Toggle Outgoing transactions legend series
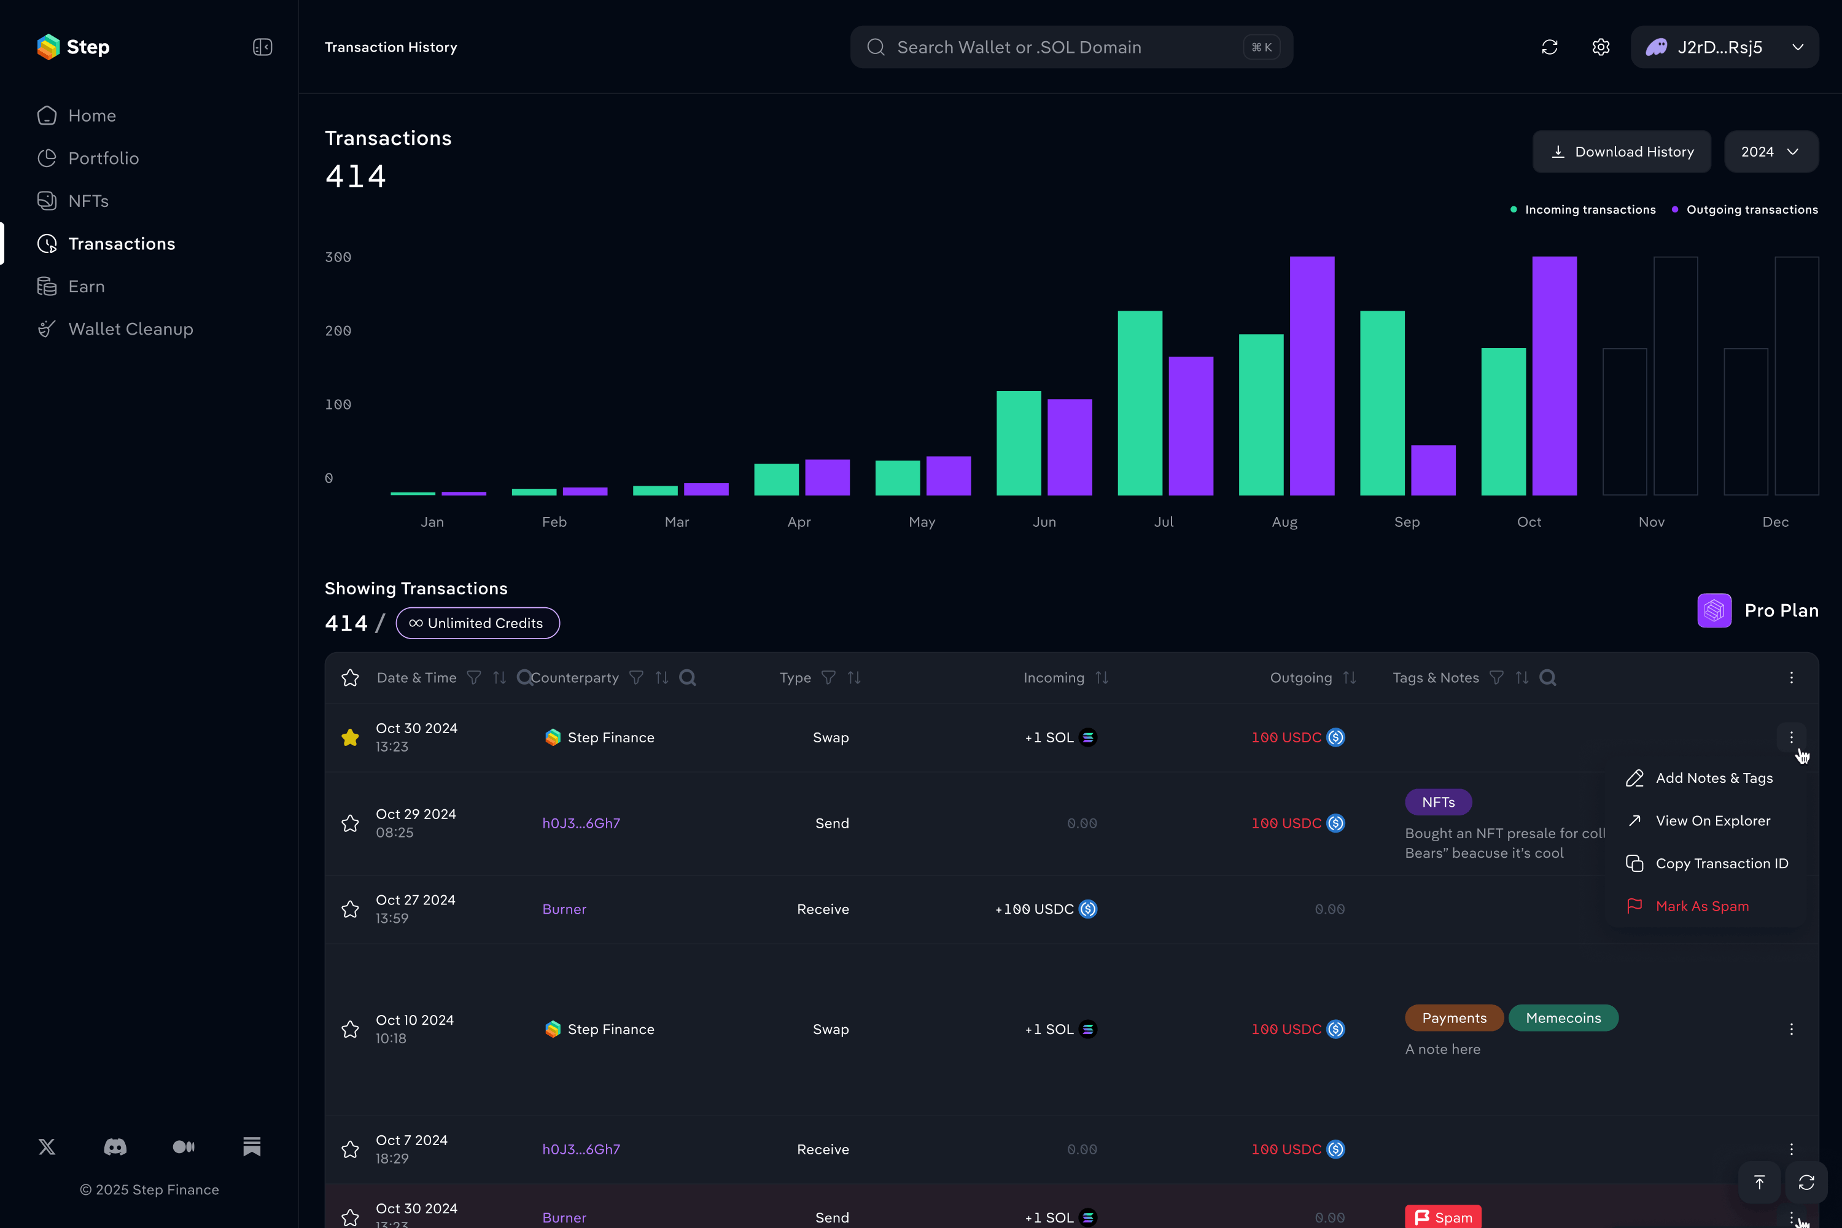 [1744, 210]
